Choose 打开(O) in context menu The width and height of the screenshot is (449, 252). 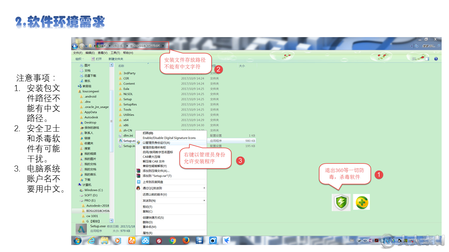pyautogui.click(x=171, y=133)
